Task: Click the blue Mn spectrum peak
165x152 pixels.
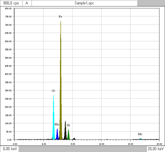Action: [57, 135]
